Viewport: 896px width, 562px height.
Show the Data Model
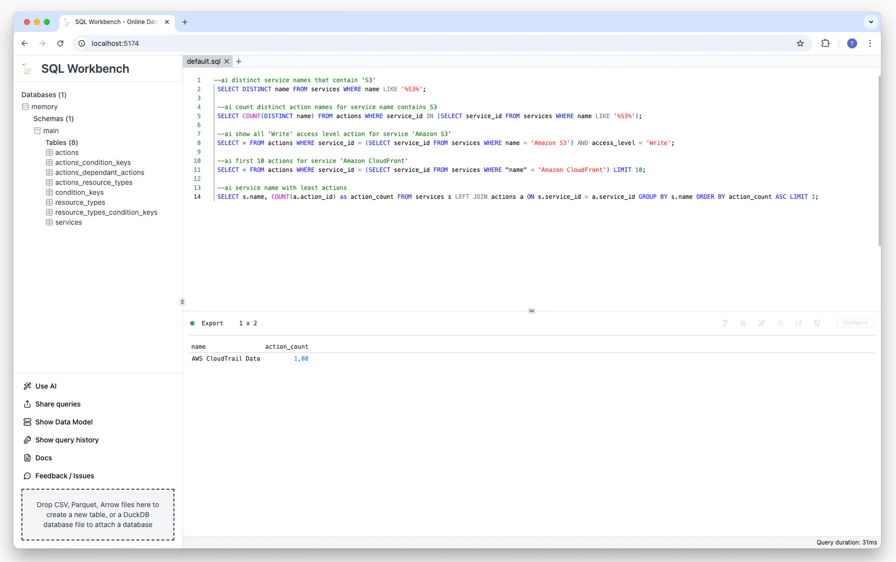coord(64,422)
